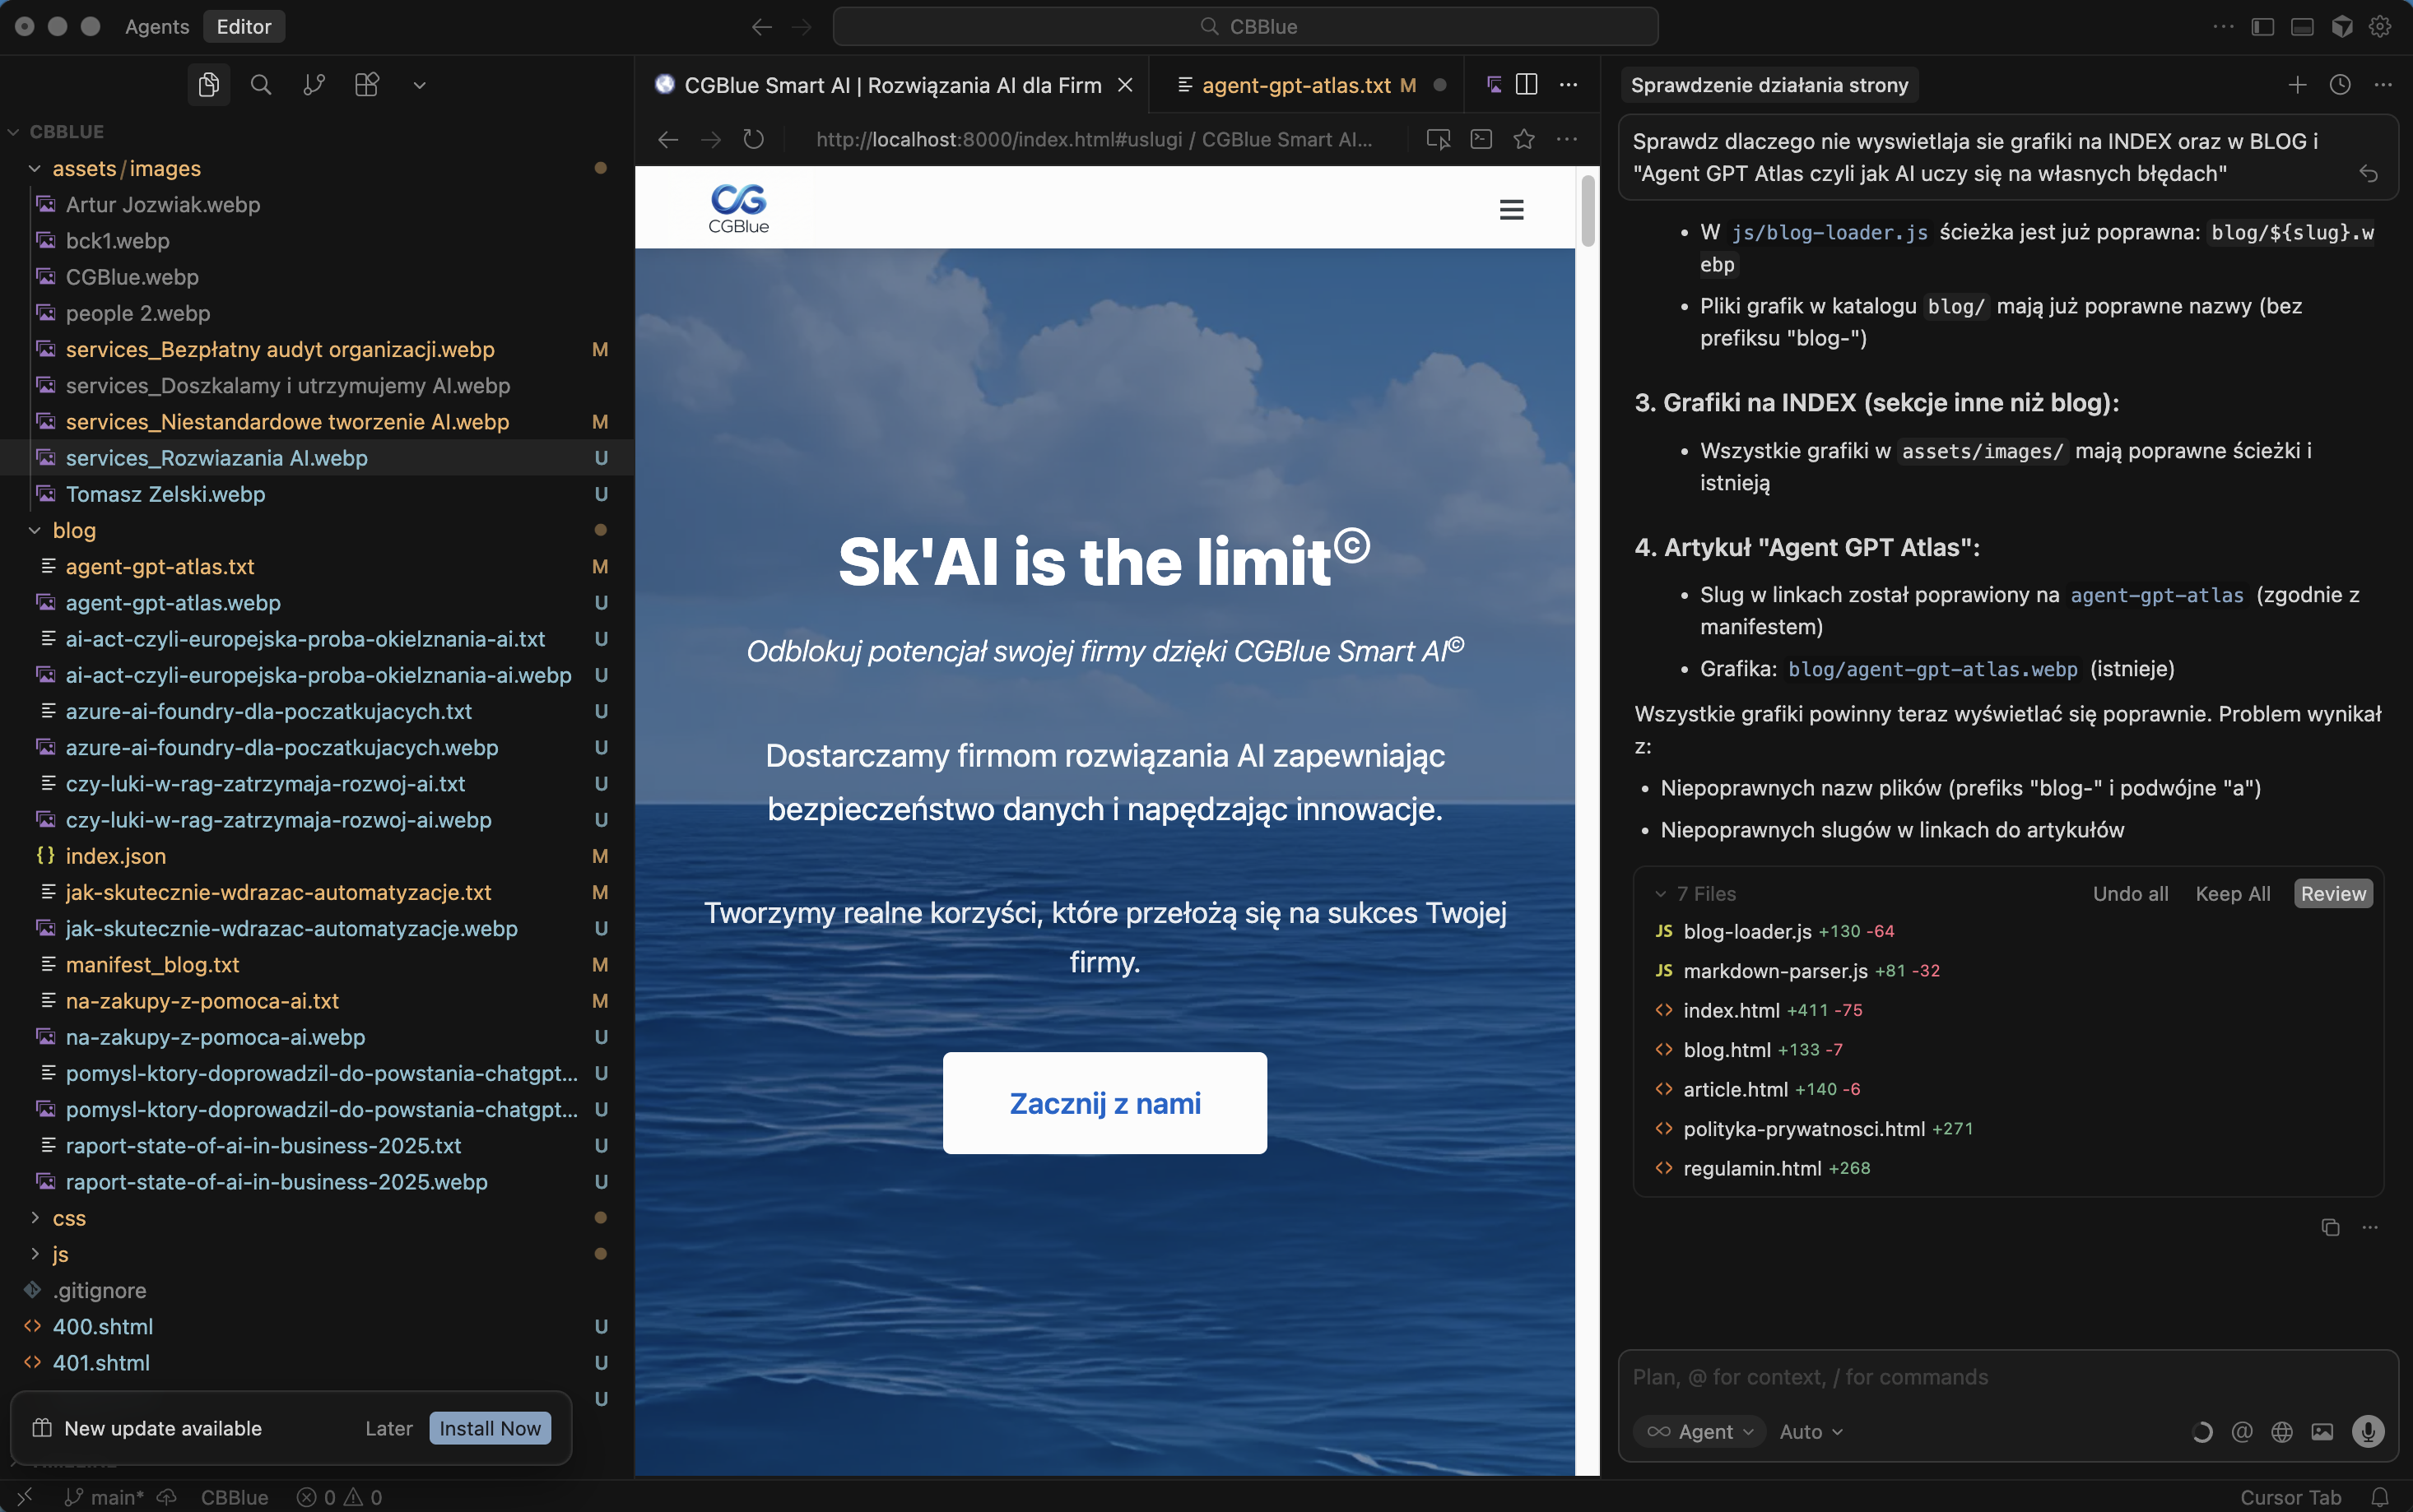Image resolution: width=2413 pixels, height=1512 pixels.
Task: Revert the user message with undo arrow
Action: (x=2368, y=174)
